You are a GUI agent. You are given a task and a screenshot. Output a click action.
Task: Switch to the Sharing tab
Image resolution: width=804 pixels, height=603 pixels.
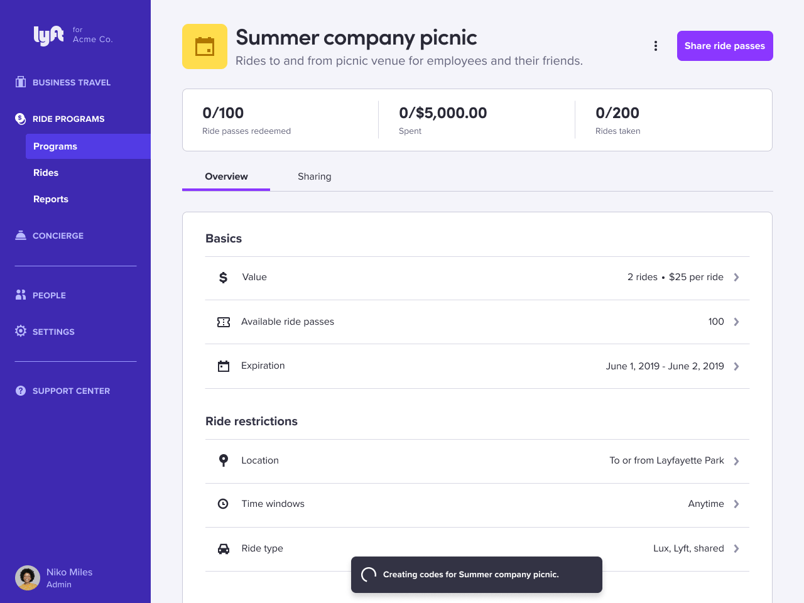pyautogui.click(x=315, y=177)
